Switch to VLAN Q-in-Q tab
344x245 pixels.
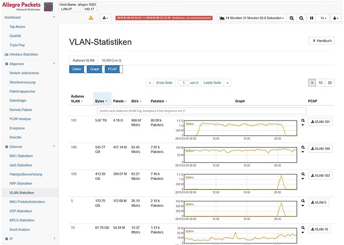click(112, 60)
